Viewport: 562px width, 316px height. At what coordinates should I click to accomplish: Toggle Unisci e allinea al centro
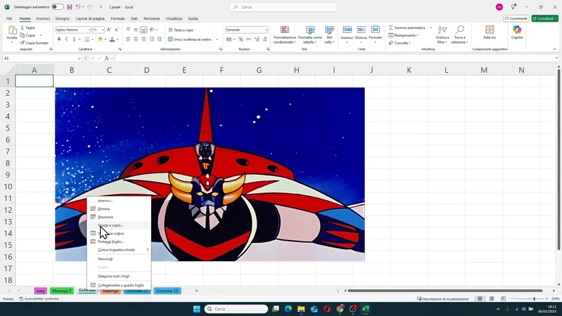pyautogui.click(x=189, y=39)
